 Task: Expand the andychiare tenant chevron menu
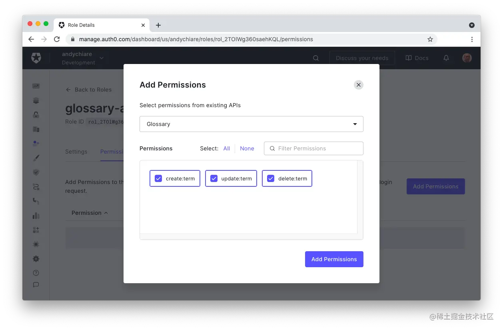click(101, 58)
